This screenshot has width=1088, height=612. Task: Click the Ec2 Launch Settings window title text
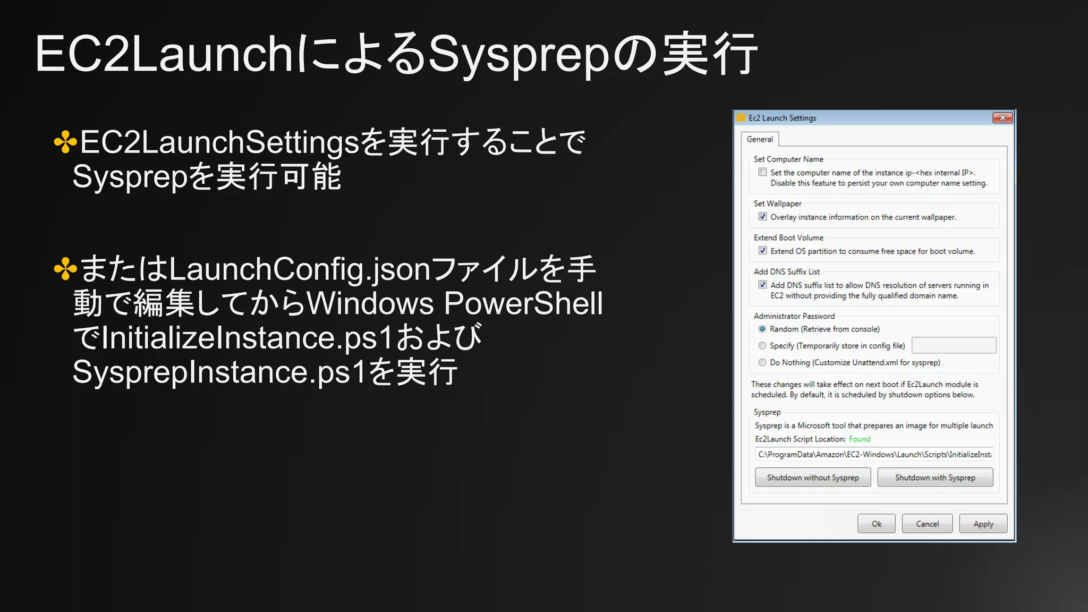pos(782,118)
